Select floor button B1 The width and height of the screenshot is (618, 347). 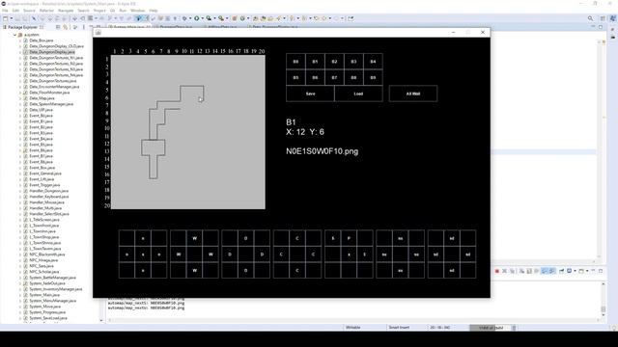click(x=315, y=62)
